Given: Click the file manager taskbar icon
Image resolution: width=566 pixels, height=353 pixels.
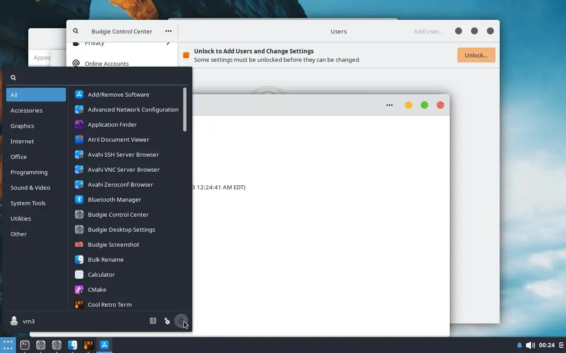Looking at the screenshot, I should (x=73, y=345).
